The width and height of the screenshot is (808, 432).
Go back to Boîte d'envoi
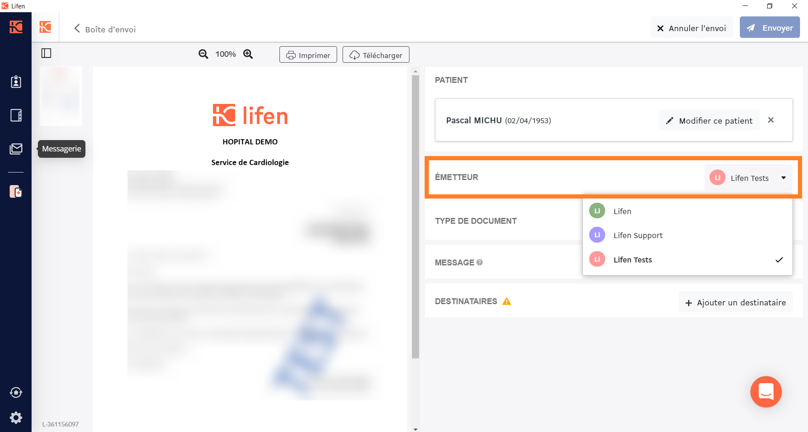pyautogui.click(x=105, y=29)
